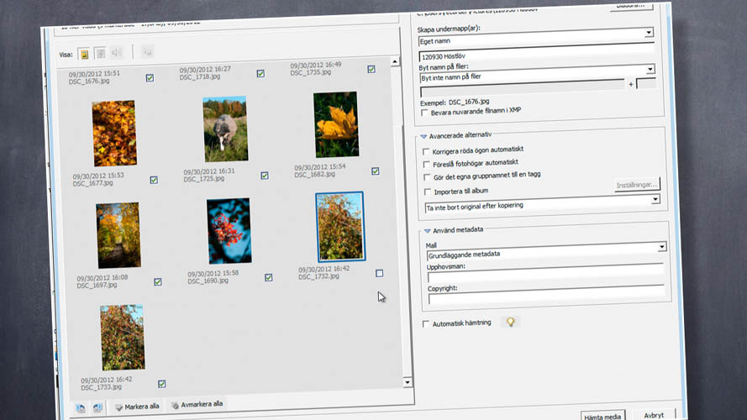
Task: Uncheck the checkbox for DSC_1733.jpg
Action: coord(162,384)
